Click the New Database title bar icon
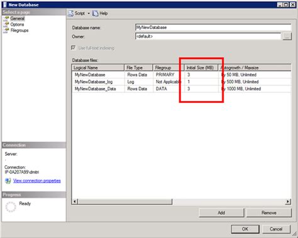The image size is (298, 238). pyautogui.click(x=4, y=4)
